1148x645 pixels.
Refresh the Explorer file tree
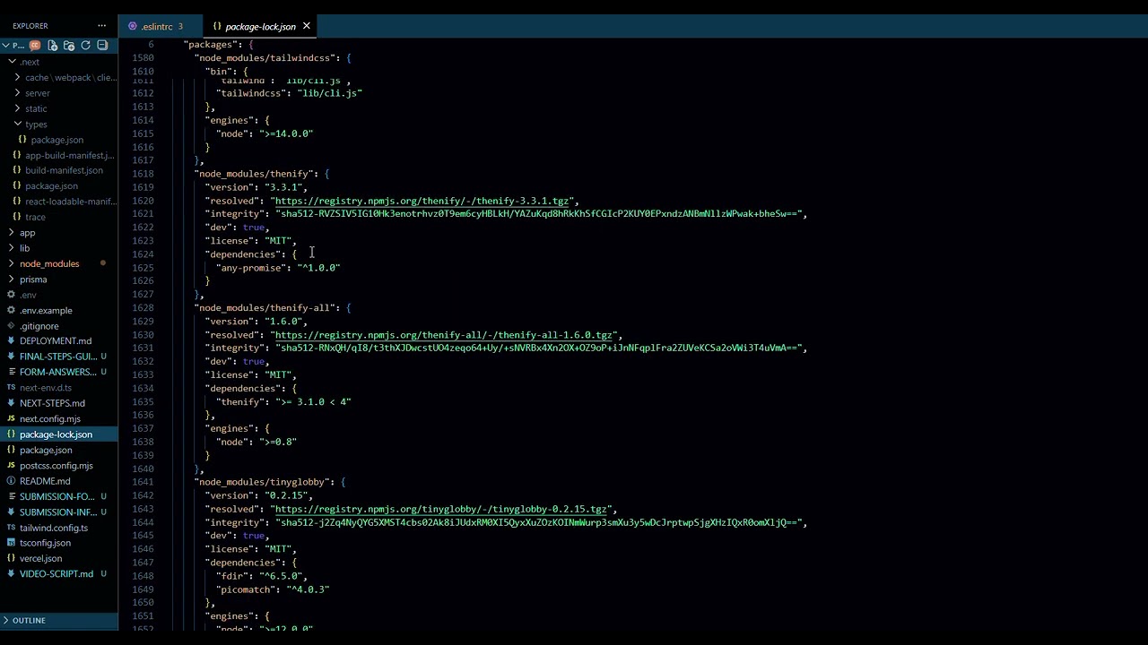(x=86, y=45)
